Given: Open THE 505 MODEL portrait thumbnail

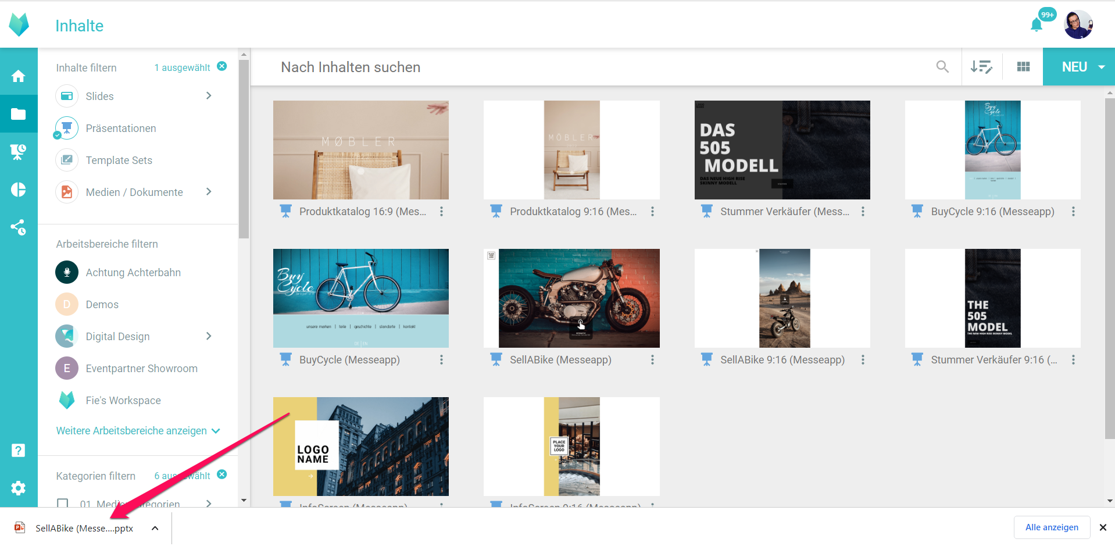Looking at the screenshot, I should pos(993,298).
